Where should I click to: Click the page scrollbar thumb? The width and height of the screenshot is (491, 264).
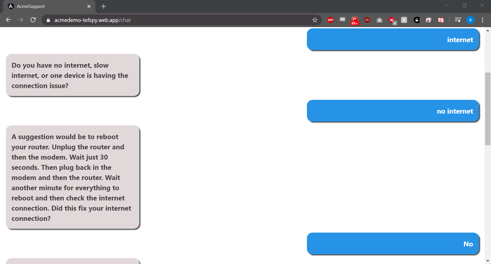click(488, 109)
